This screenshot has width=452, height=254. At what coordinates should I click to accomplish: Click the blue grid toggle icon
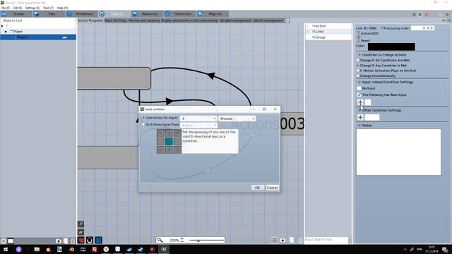click(x=99, y=240)
